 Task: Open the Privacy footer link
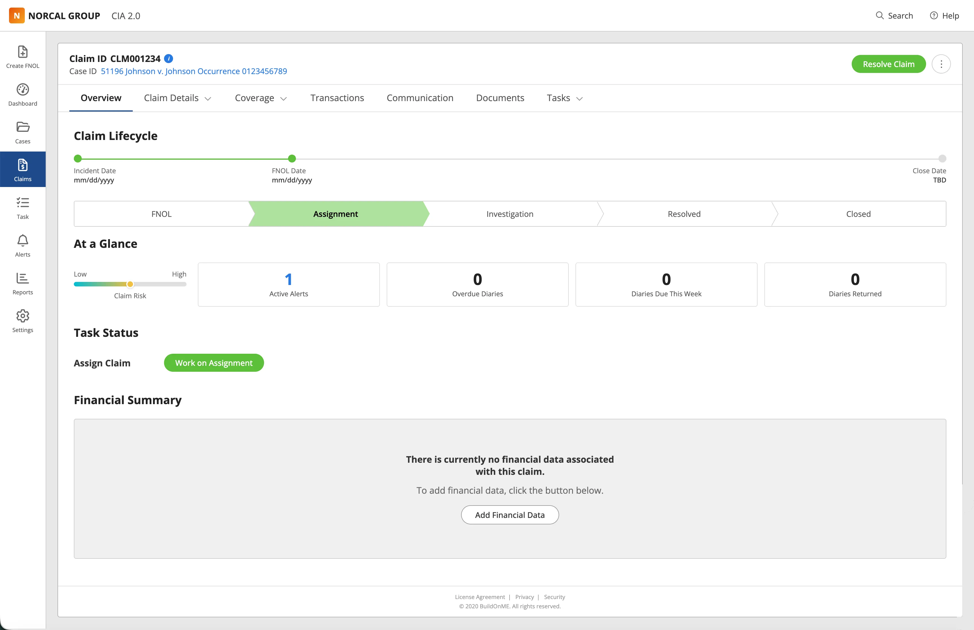tap(524, 597)
